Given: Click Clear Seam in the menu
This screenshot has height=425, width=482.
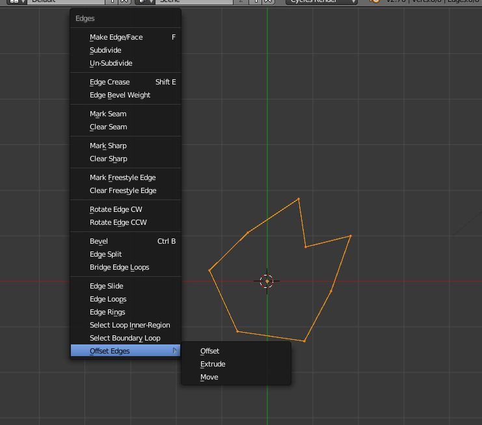Looking at the screenshot, I should pos(126,127).
